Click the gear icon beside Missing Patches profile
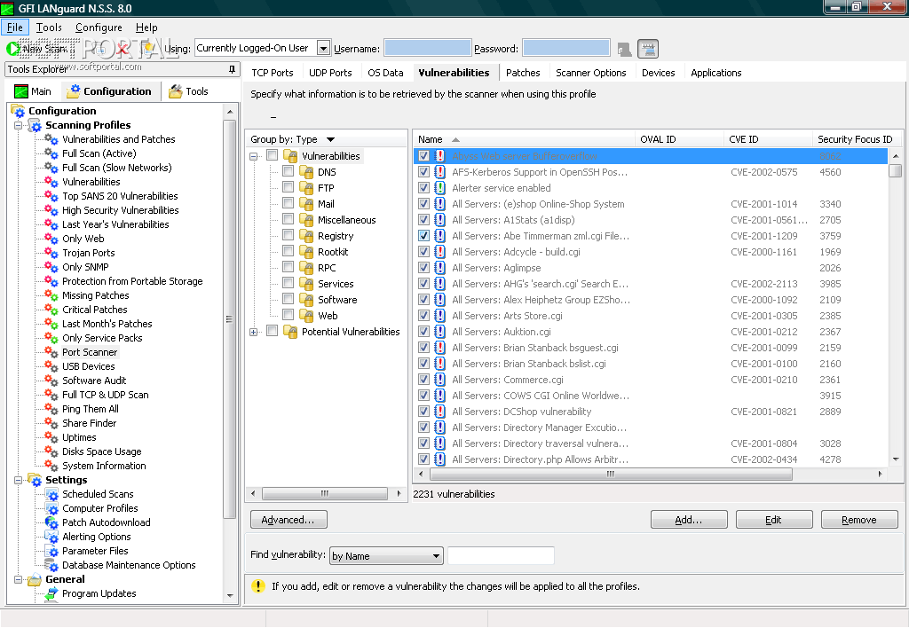909x628 pixels. coord(51,294)
